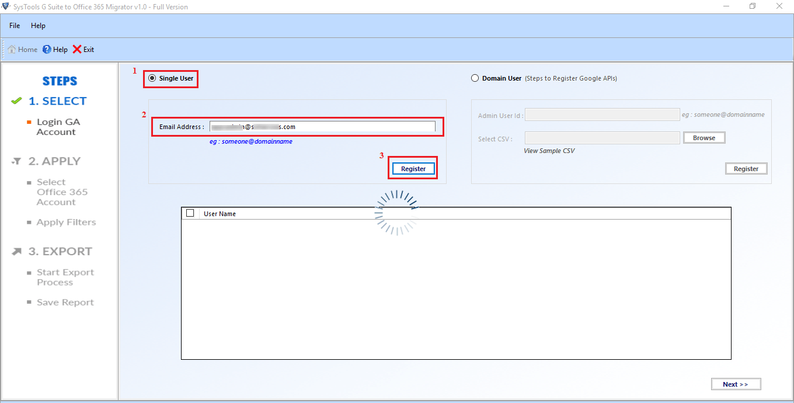Click the Browse button for CSV

(704, 138)
